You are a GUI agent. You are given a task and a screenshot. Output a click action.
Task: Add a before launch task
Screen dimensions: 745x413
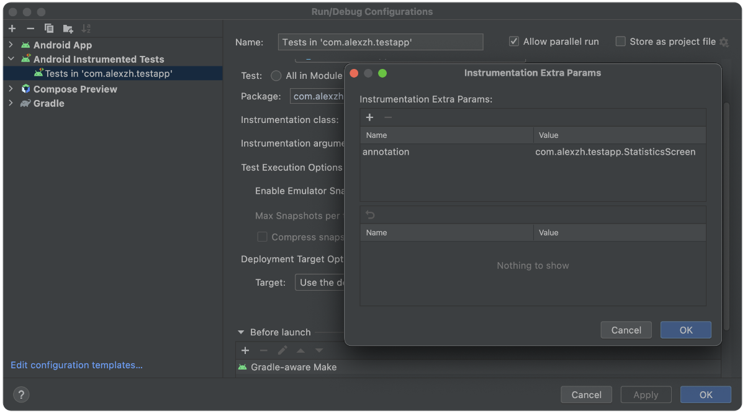pos(245,350)
